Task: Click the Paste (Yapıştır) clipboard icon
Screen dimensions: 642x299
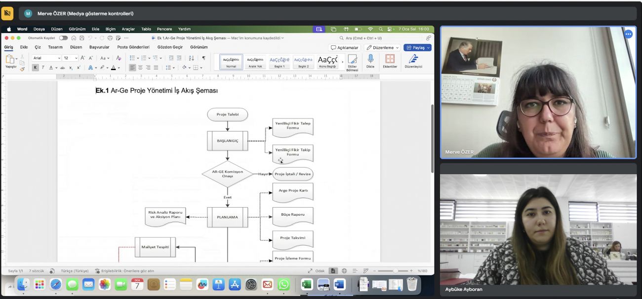Action: [10, 60]
